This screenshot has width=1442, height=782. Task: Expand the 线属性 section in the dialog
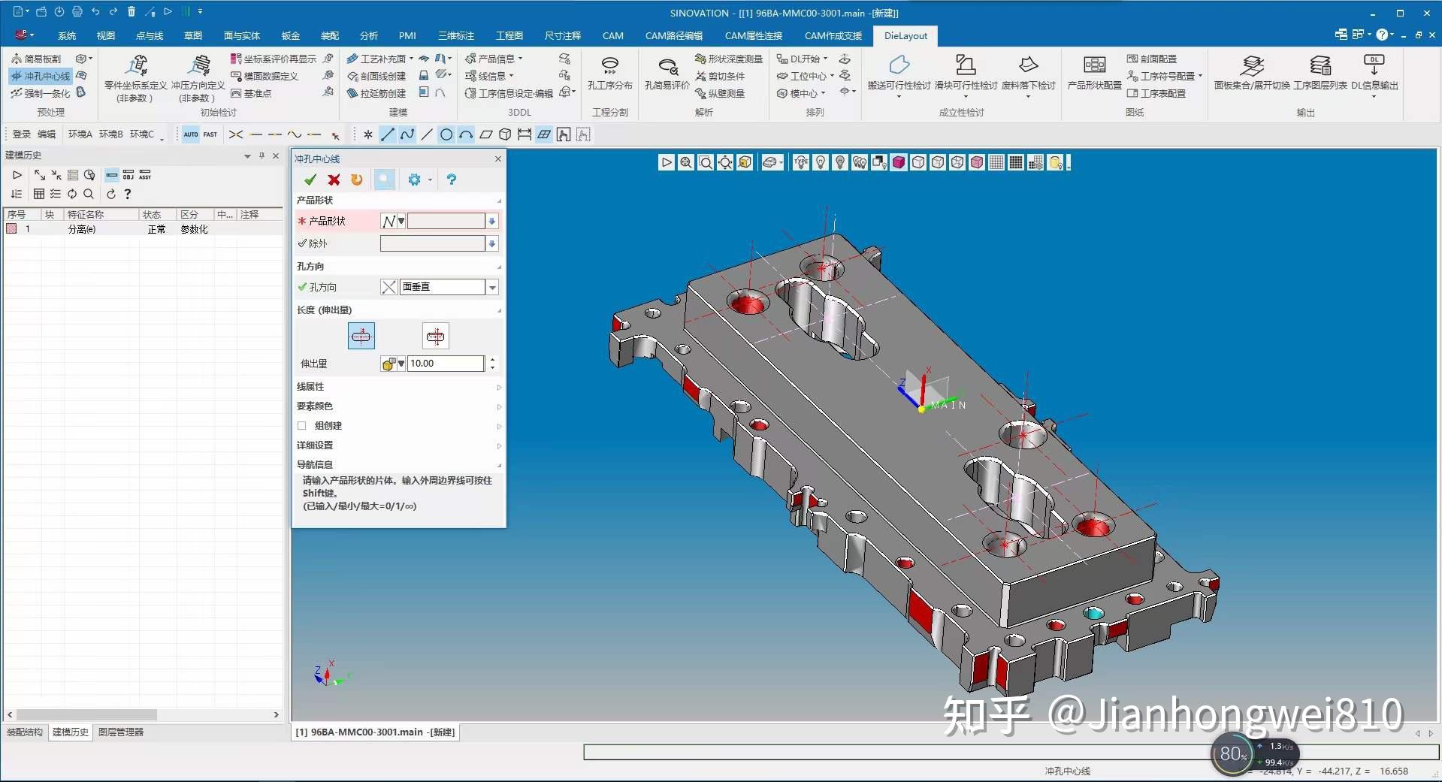[x=498, y=387]
